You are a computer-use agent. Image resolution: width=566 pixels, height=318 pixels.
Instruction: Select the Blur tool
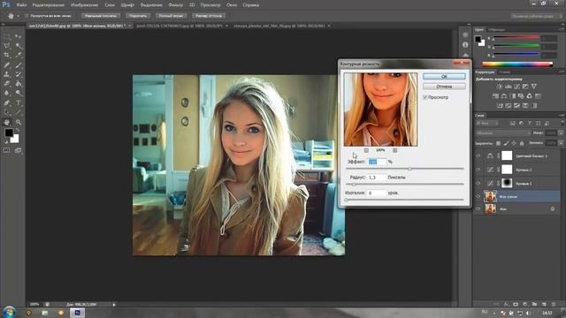[7, 93]
